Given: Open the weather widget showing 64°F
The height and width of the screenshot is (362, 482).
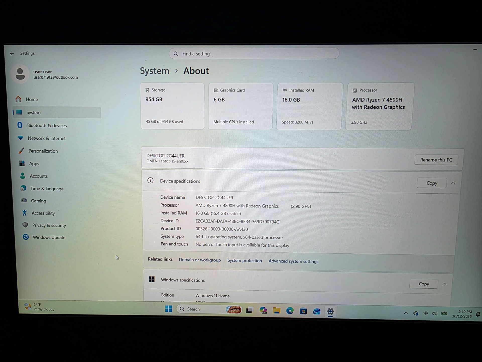Looking at the screenshot, I should pos(39,307).
